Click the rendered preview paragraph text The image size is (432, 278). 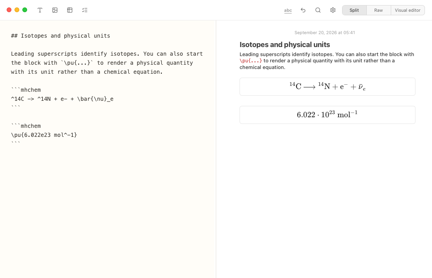tap(327, 61)
